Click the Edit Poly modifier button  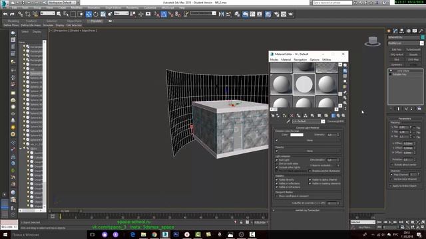click(x=397, y=50)
